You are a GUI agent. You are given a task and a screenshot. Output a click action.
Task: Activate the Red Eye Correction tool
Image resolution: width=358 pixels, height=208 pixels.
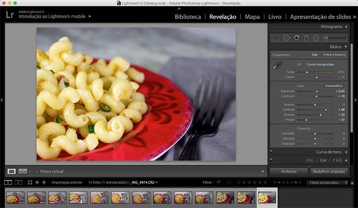pyautogui.click(x=296, y=37)
